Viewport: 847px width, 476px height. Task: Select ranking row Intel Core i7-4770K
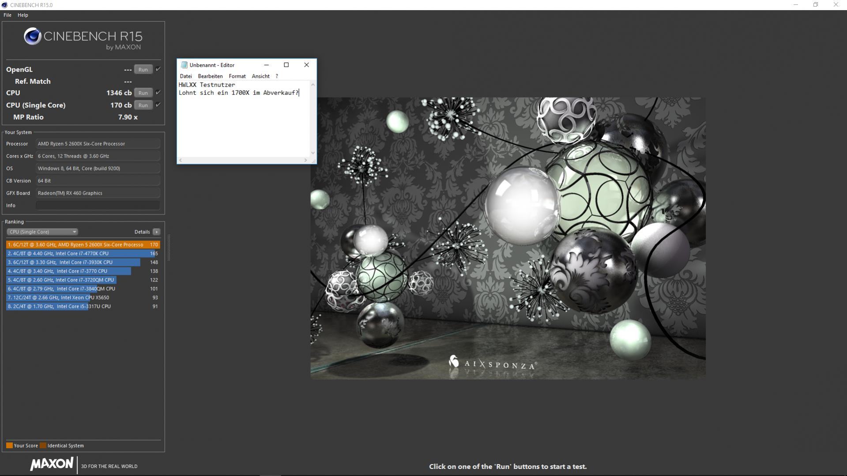pyautogui.click(x=83, y=253)
